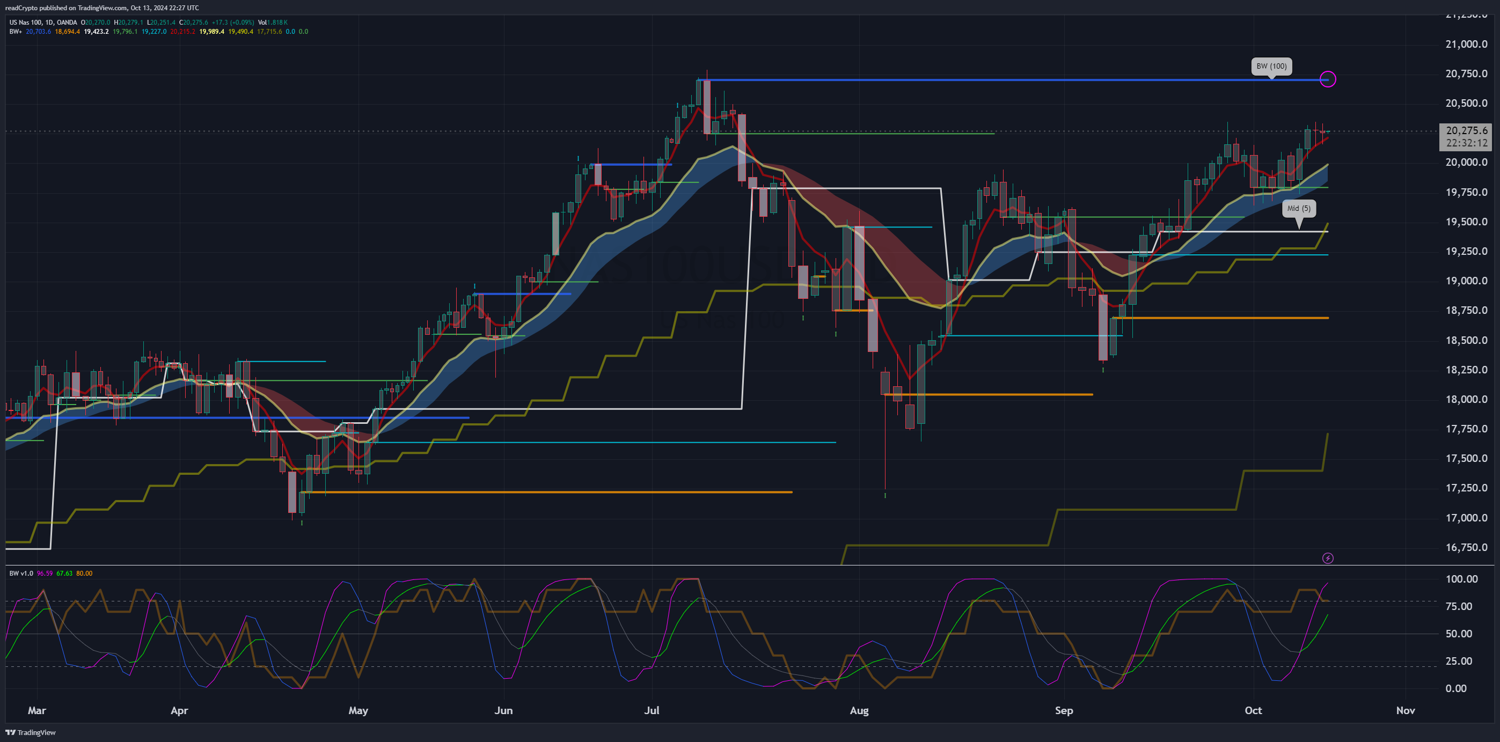
Task: Click the Vol 1.818 K reading
Action: (x=273, y=23)
